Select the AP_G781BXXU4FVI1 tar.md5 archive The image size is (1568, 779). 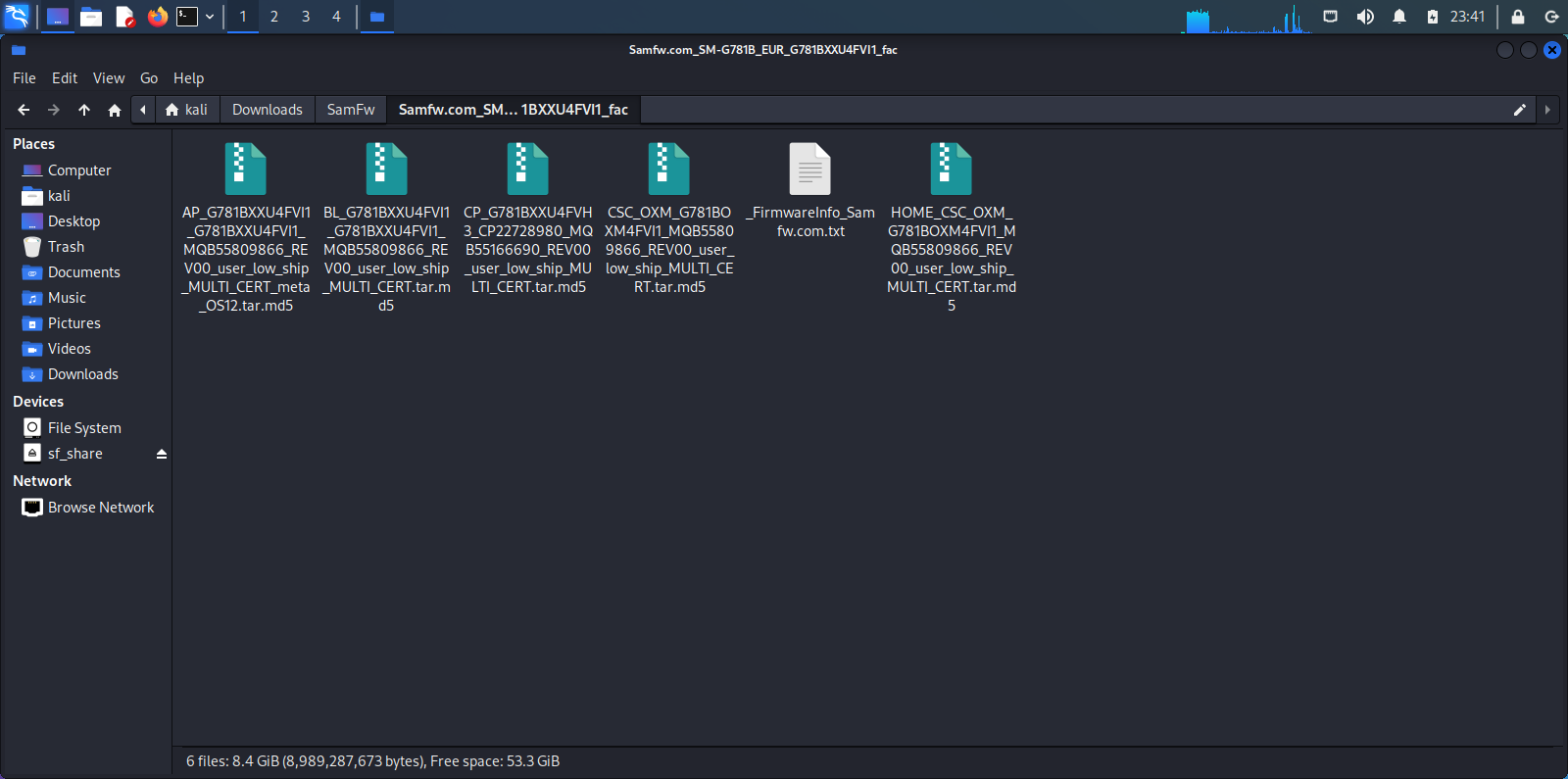[246, 228]
